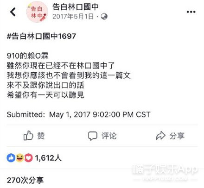204x188 pixels.
Task: Tap the blue like reaction icon
Action: coord(11,158)
